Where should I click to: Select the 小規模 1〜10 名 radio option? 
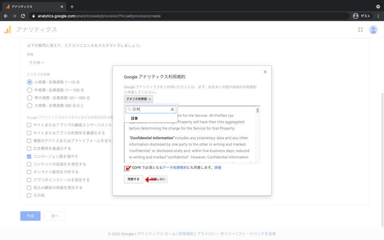pos(30,82)
